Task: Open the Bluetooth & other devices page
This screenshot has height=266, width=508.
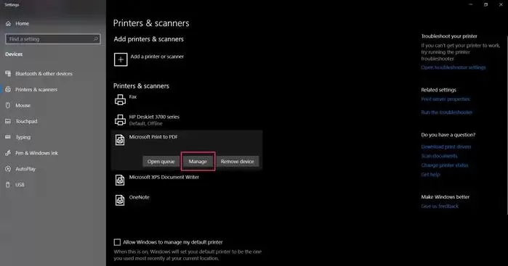Action: pos(44,74)
